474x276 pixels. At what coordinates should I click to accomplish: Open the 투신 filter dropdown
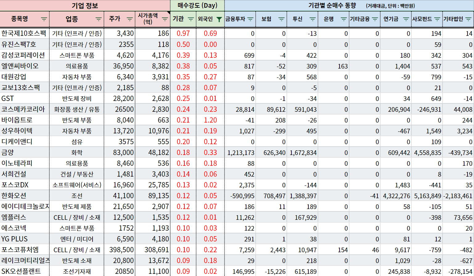312,19
